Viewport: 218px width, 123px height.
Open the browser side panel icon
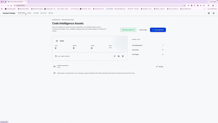click(x=208, y=5)
